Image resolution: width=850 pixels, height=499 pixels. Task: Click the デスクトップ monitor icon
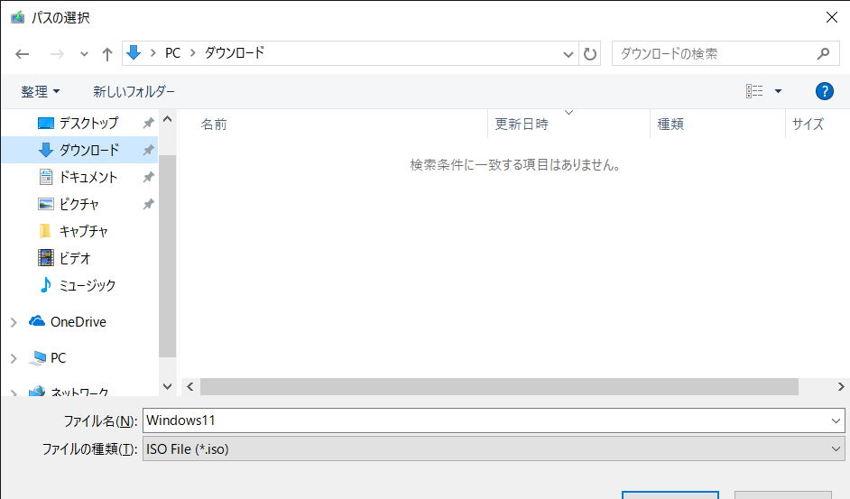pyautogui.click(x=46, y=123)
